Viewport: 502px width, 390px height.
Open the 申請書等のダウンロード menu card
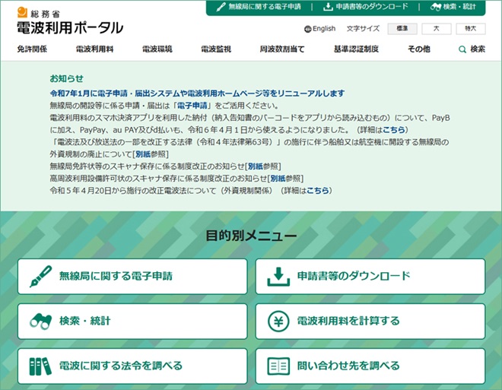tap(370, 277)
